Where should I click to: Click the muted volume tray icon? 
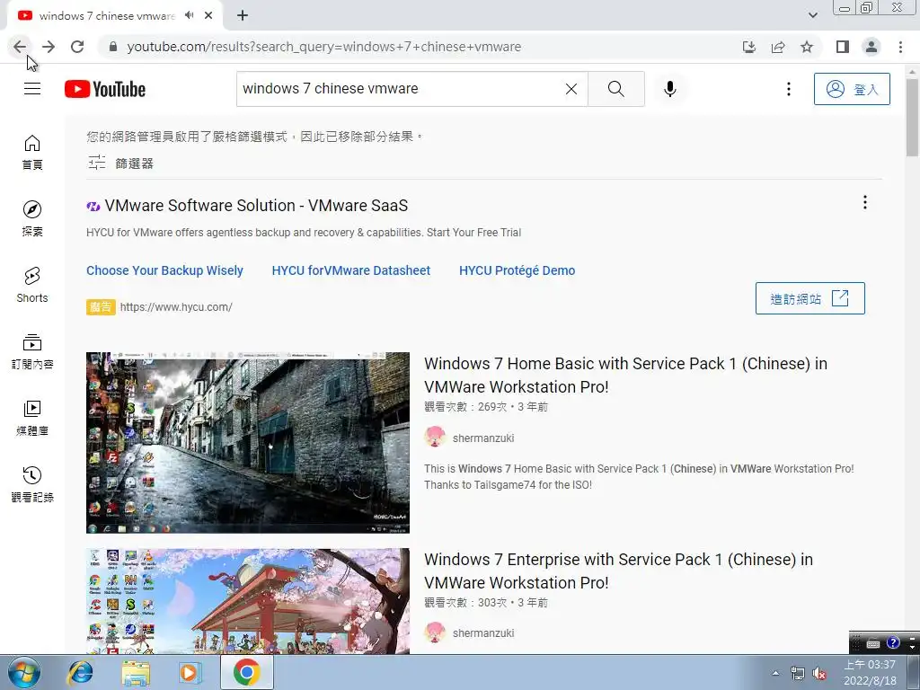(x=819, y=673)
